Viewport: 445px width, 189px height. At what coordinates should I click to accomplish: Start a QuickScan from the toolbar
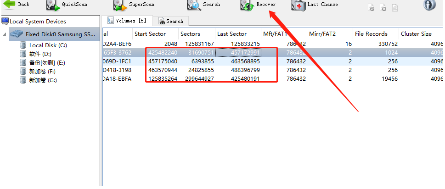click(x=67, y=5)
